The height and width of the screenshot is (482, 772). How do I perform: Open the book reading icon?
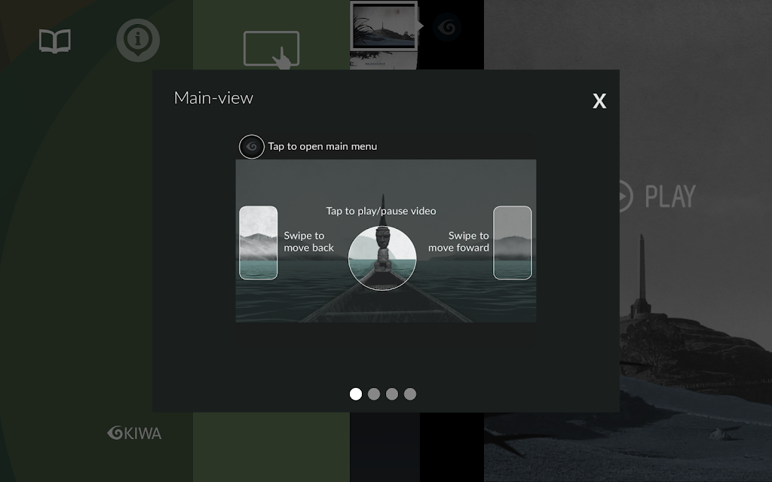click(54, 41)
